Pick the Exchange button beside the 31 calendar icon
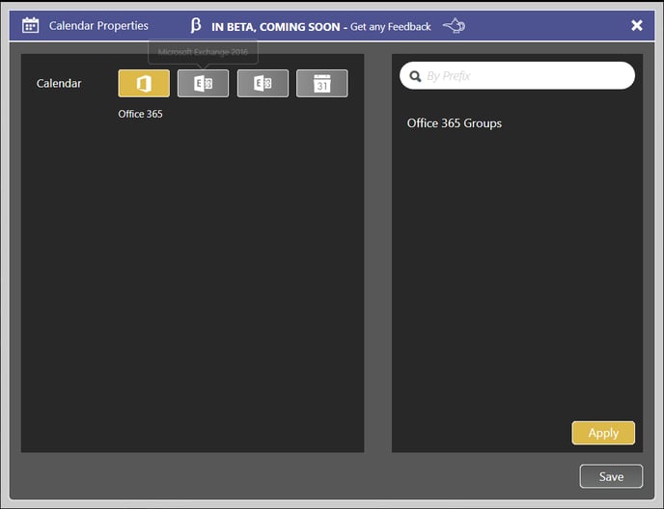Viewport: 664px width, 509px height. pyautogui.click(x=263, y=83)
